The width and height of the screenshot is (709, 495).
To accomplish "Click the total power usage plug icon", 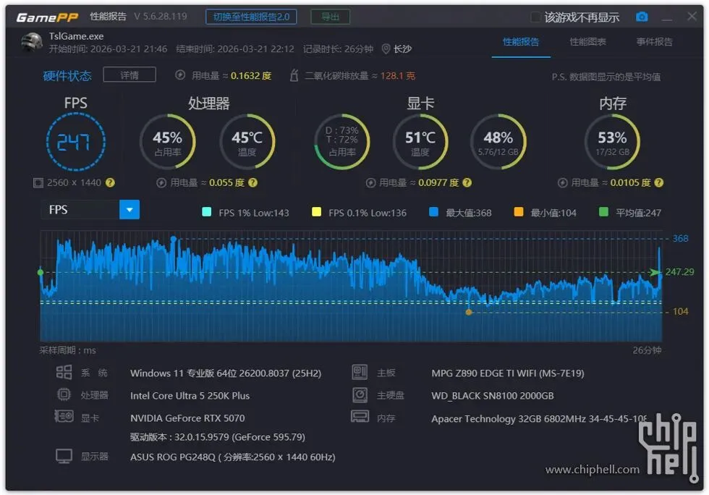I will click(x=180, y=75).
